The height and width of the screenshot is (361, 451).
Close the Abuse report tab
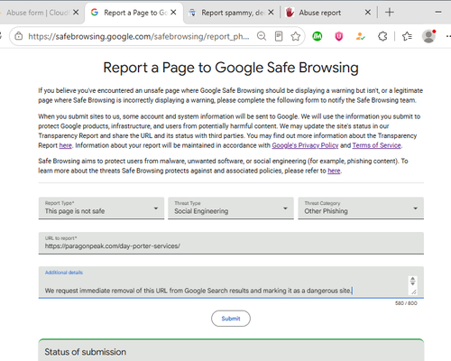coord(368,13)
